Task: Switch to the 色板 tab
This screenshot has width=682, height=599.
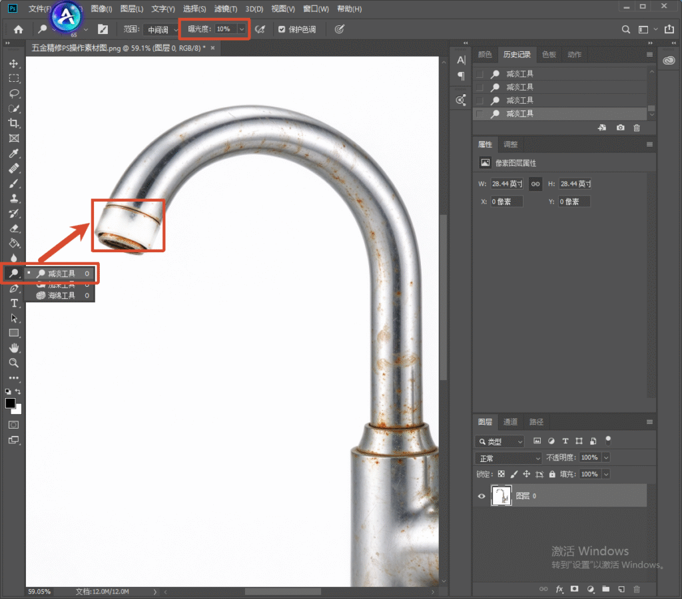Action: click(549, 55)
